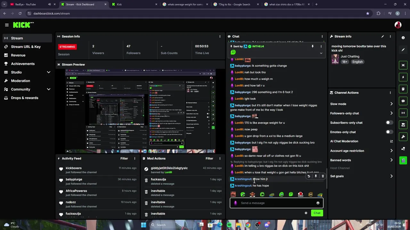Toggle Emotes-only chat switch
Image resolution: width=410 pixels, height=230 pixels.
pos(389,132)
